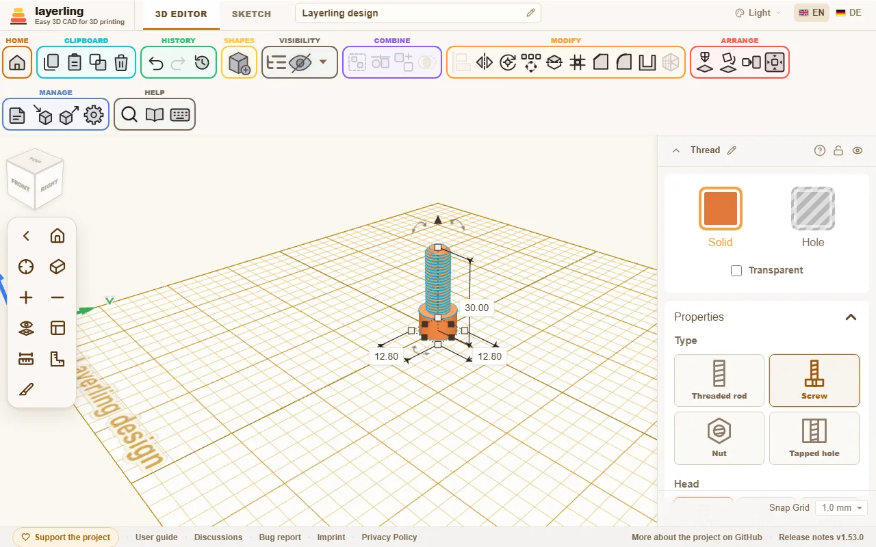The width and height of the screenshot is (876, 547).
Task: Open the keyboard shortcuts icon in Help
Action: 180,115
